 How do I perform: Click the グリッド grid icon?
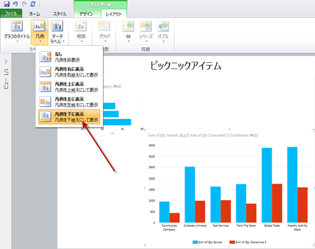[105, 26]
